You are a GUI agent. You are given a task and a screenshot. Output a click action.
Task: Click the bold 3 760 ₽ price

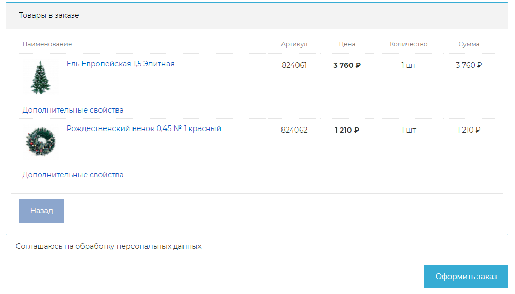pos(347,65)
